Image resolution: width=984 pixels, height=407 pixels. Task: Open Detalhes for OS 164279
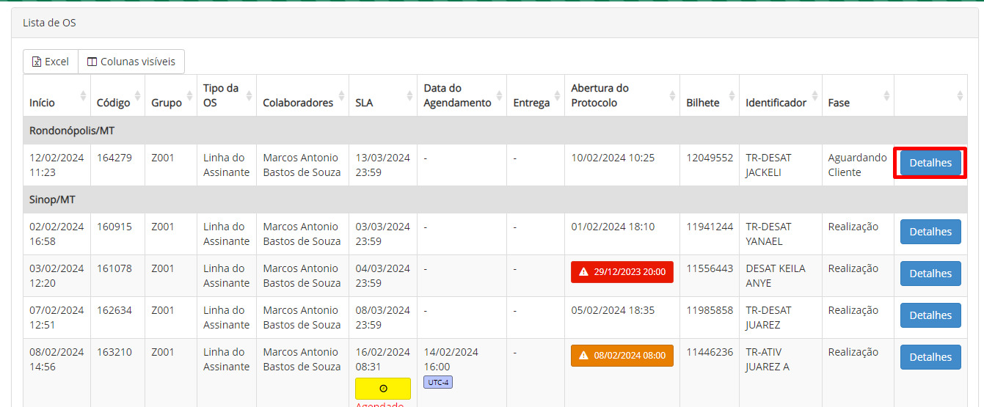[930, 163]
